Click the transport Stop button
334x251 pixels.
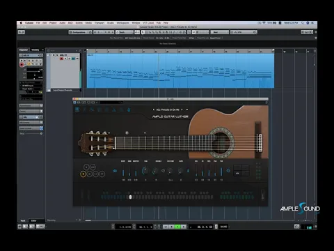[172, 227]
